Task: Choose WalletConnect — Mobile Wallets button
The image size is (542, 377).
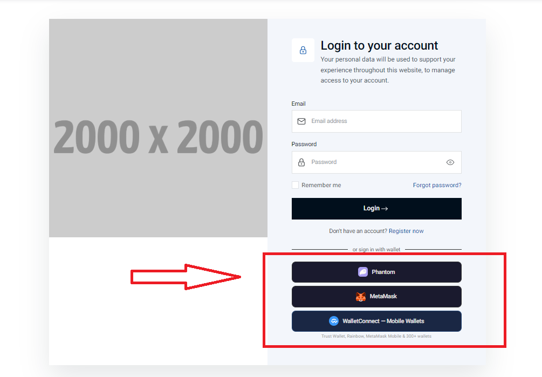Action: pos(376,321)
